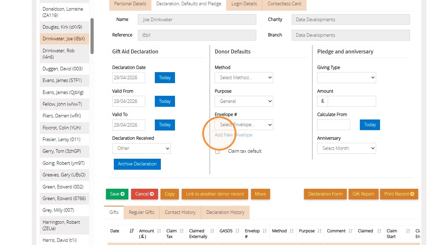Select donor Douglas, Kirk (dXV9)
Viewport: 438px width, 245px height.
pos(64,27)
